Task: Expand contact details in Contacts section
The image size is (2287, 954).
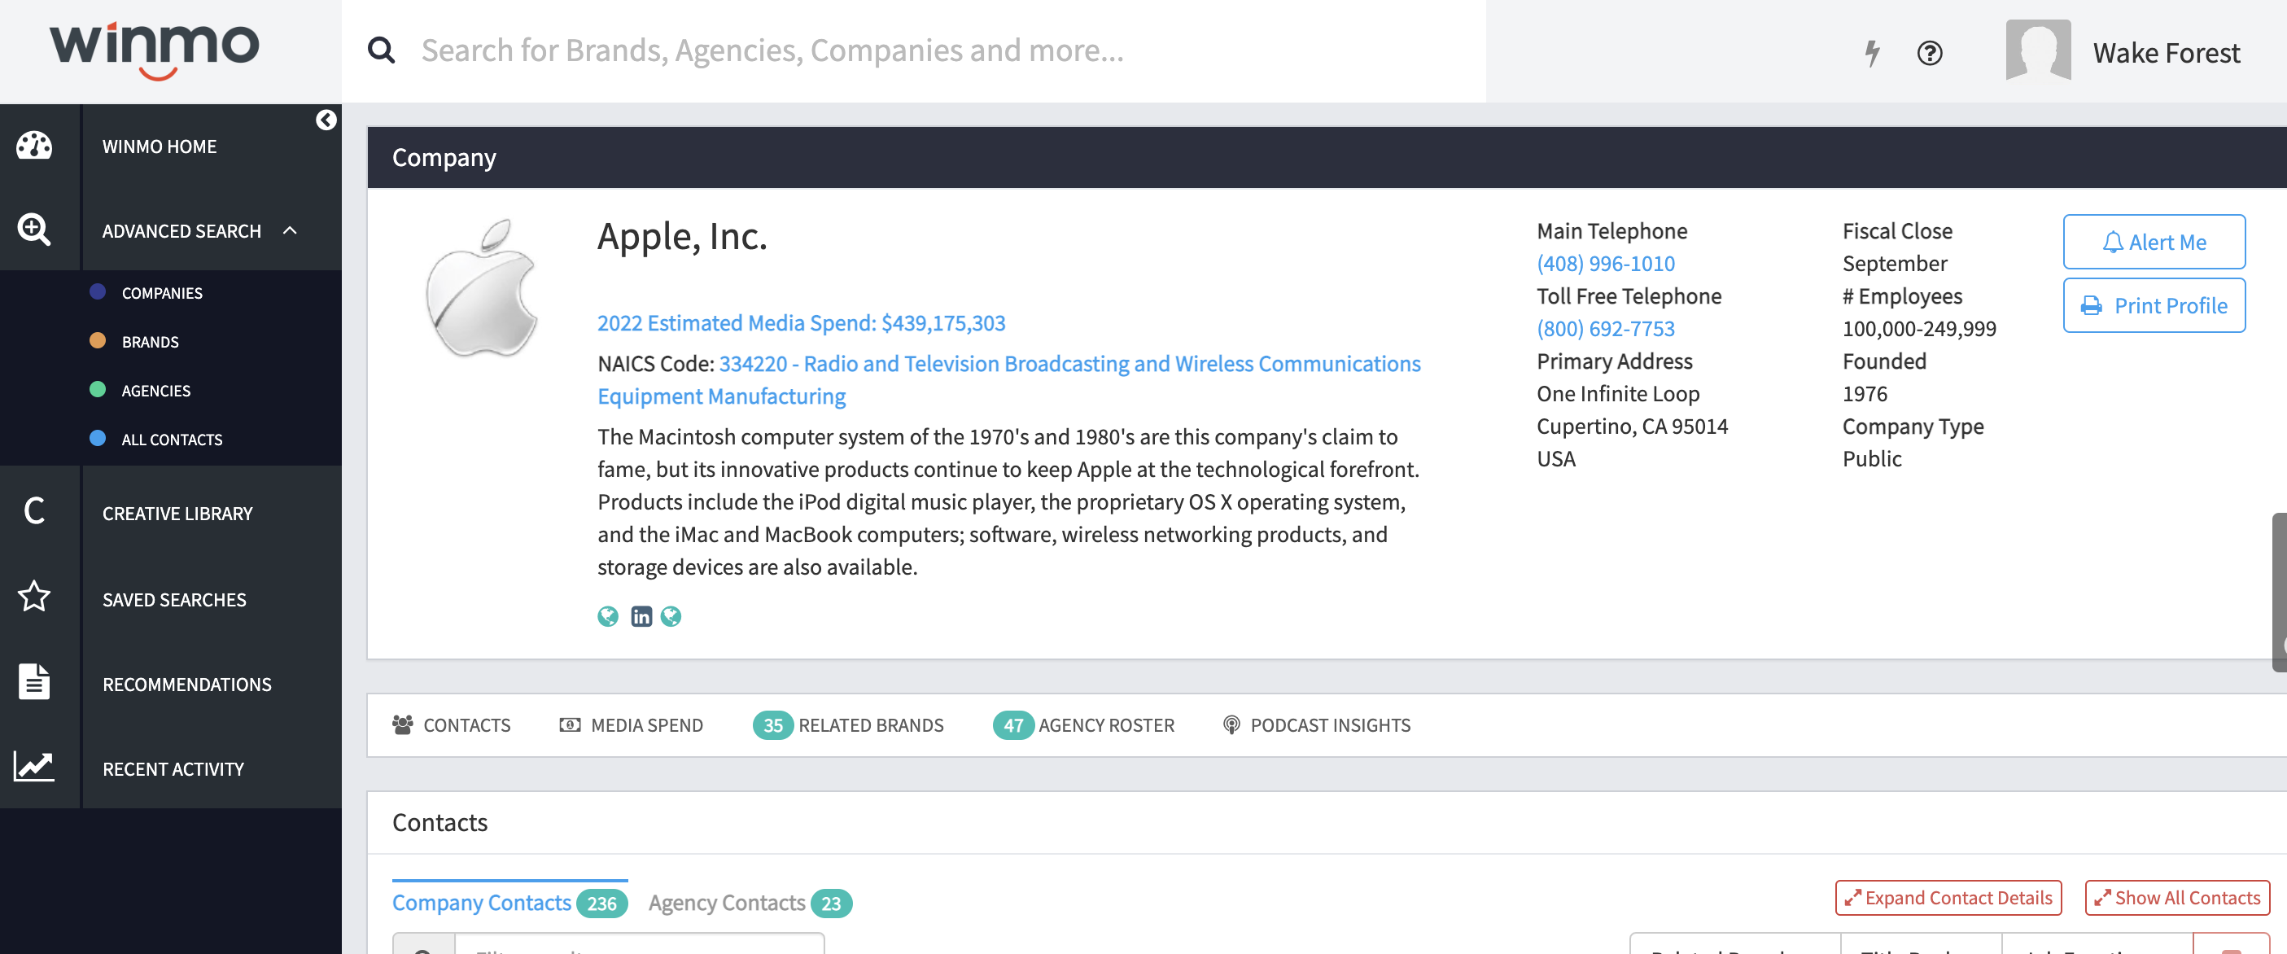Action: 1948,898
